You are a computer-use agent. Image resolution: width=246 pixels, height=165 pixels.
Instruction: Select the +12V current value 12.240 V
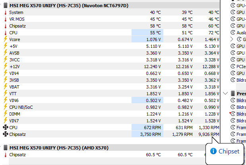pyautogui.click(x=152, y=67)
